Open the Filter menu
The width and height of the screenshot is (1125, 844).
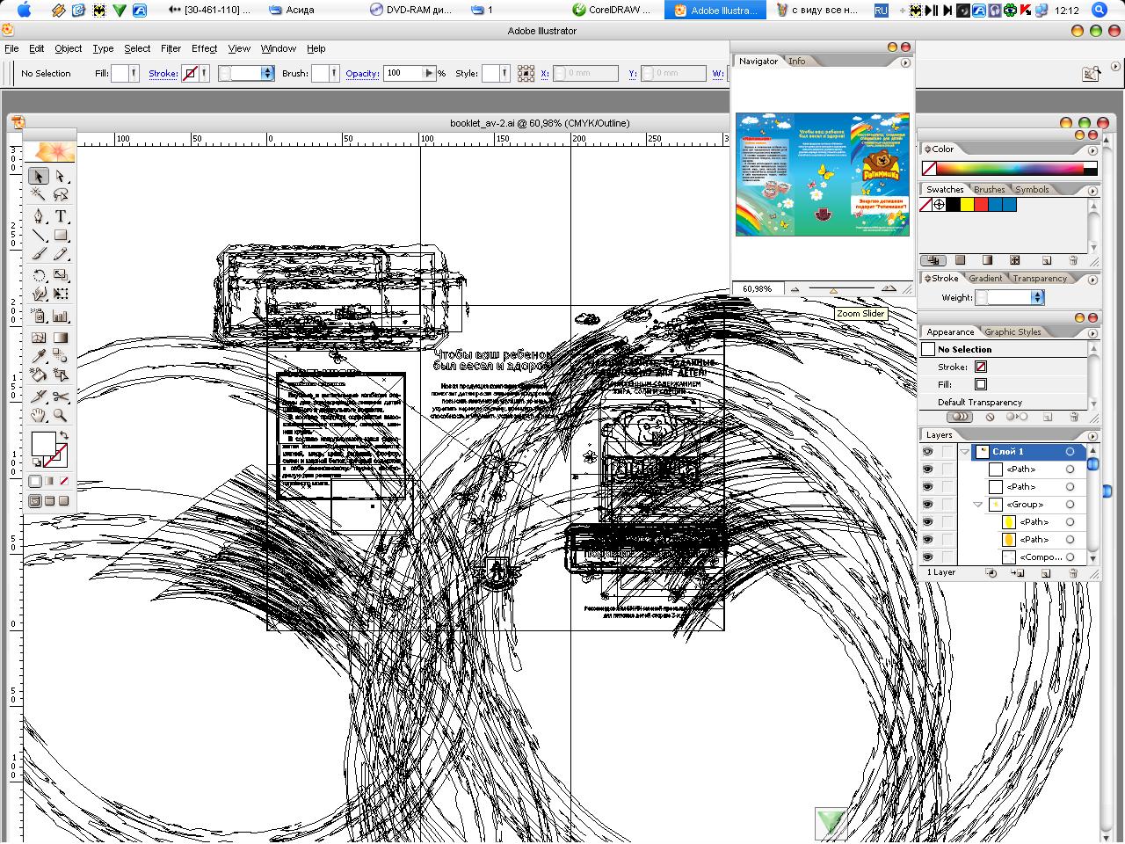click(x=171, y=48)
